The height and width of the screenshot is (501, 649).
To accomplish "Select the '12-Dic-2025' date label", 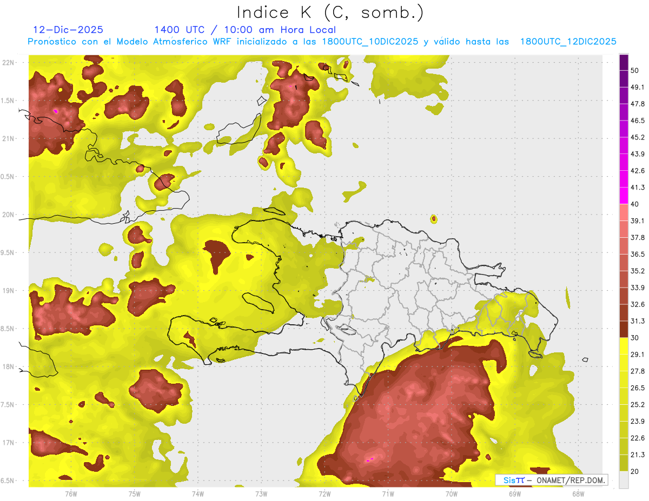I will (x=68, y=30).
